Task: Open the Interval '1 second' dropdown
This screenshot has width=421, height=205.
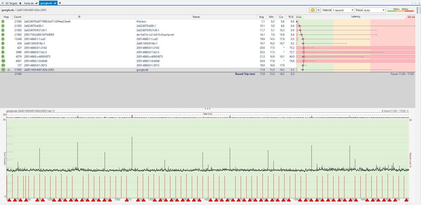Action: (343, 10)
